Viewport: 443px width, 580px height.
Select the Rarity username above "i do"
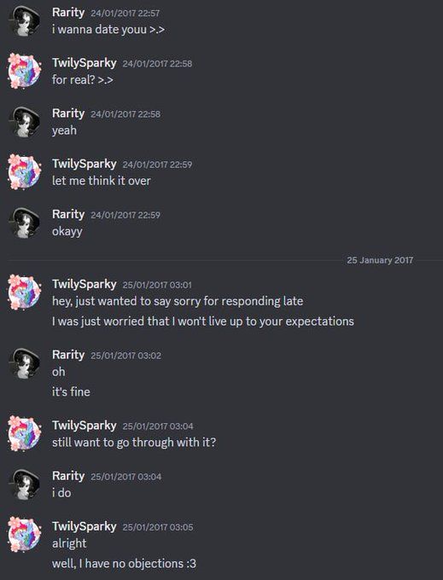point(68,476)
